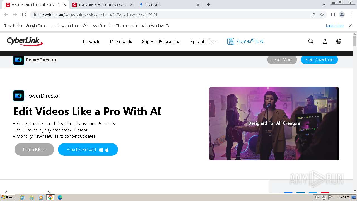Image resolution: width=357 pixels, height=201 pixels.
Task: Switch to Thanks for Downloading PowerDirector tab
Action: click(102, 5)
